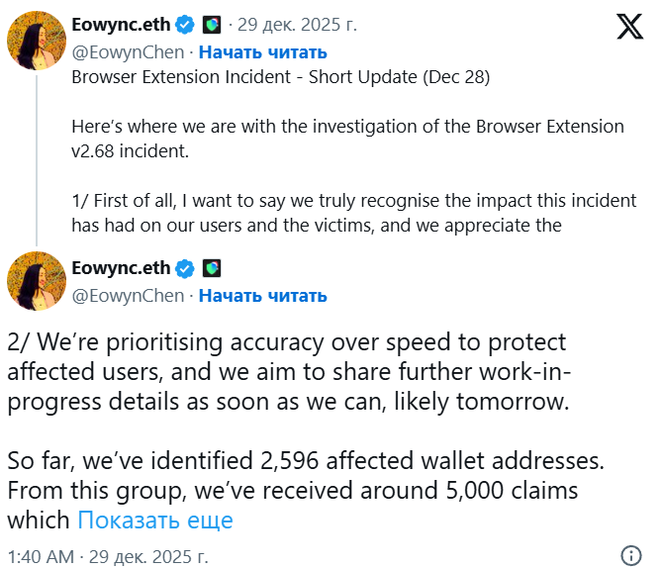Open the Eowync.eth name in the first tweet
Screen dimensions: 662x569
pos(121,26)
